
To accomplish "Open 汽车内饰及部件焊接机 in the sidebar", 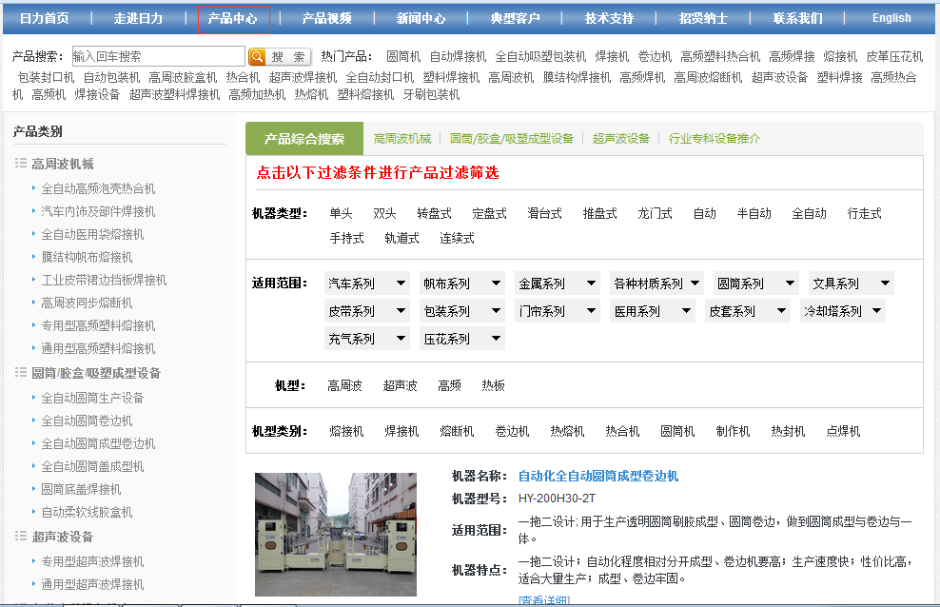I will tap(98, 211).
